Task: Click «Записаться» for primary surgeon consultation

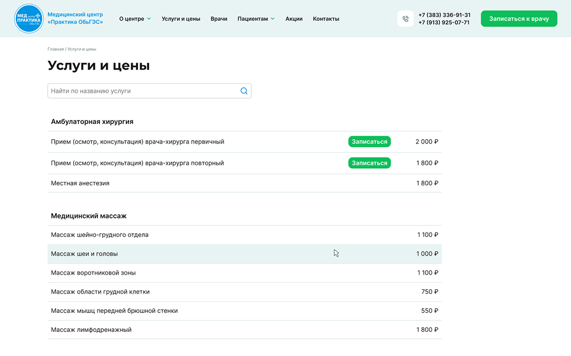Action: click(369, 142)
